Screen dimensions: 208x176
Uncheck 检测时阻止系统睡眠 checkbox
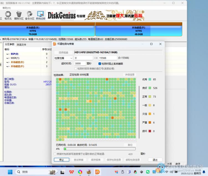(100, 63)
